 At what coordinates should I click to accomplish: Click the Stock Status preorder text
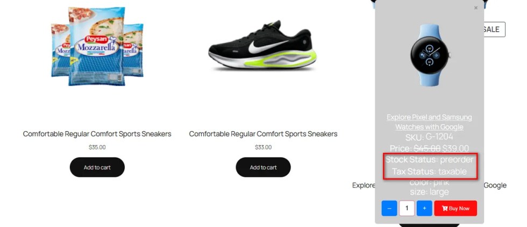[x=429, y=159]
